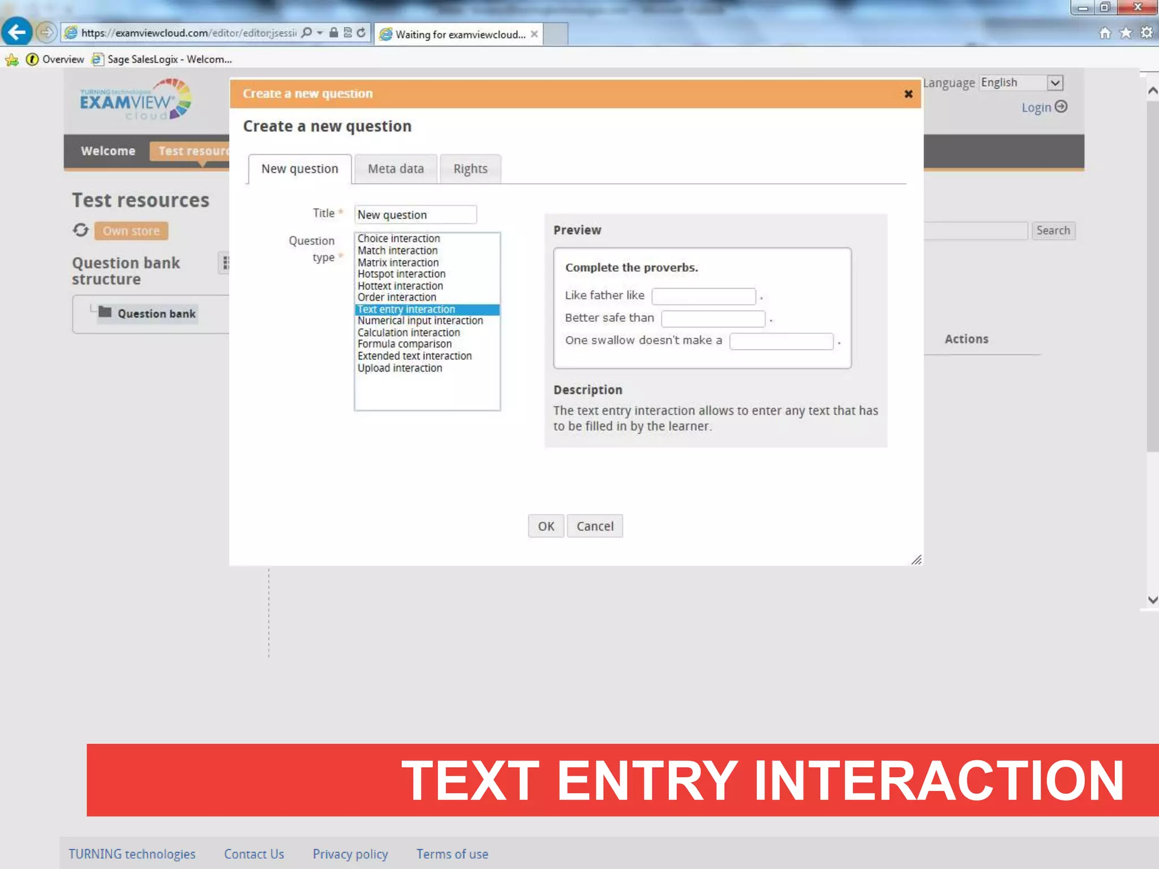Click the Login arrow icon
The height and width of the screenshot is (869, 1159).
click(x=1061, y=106)
